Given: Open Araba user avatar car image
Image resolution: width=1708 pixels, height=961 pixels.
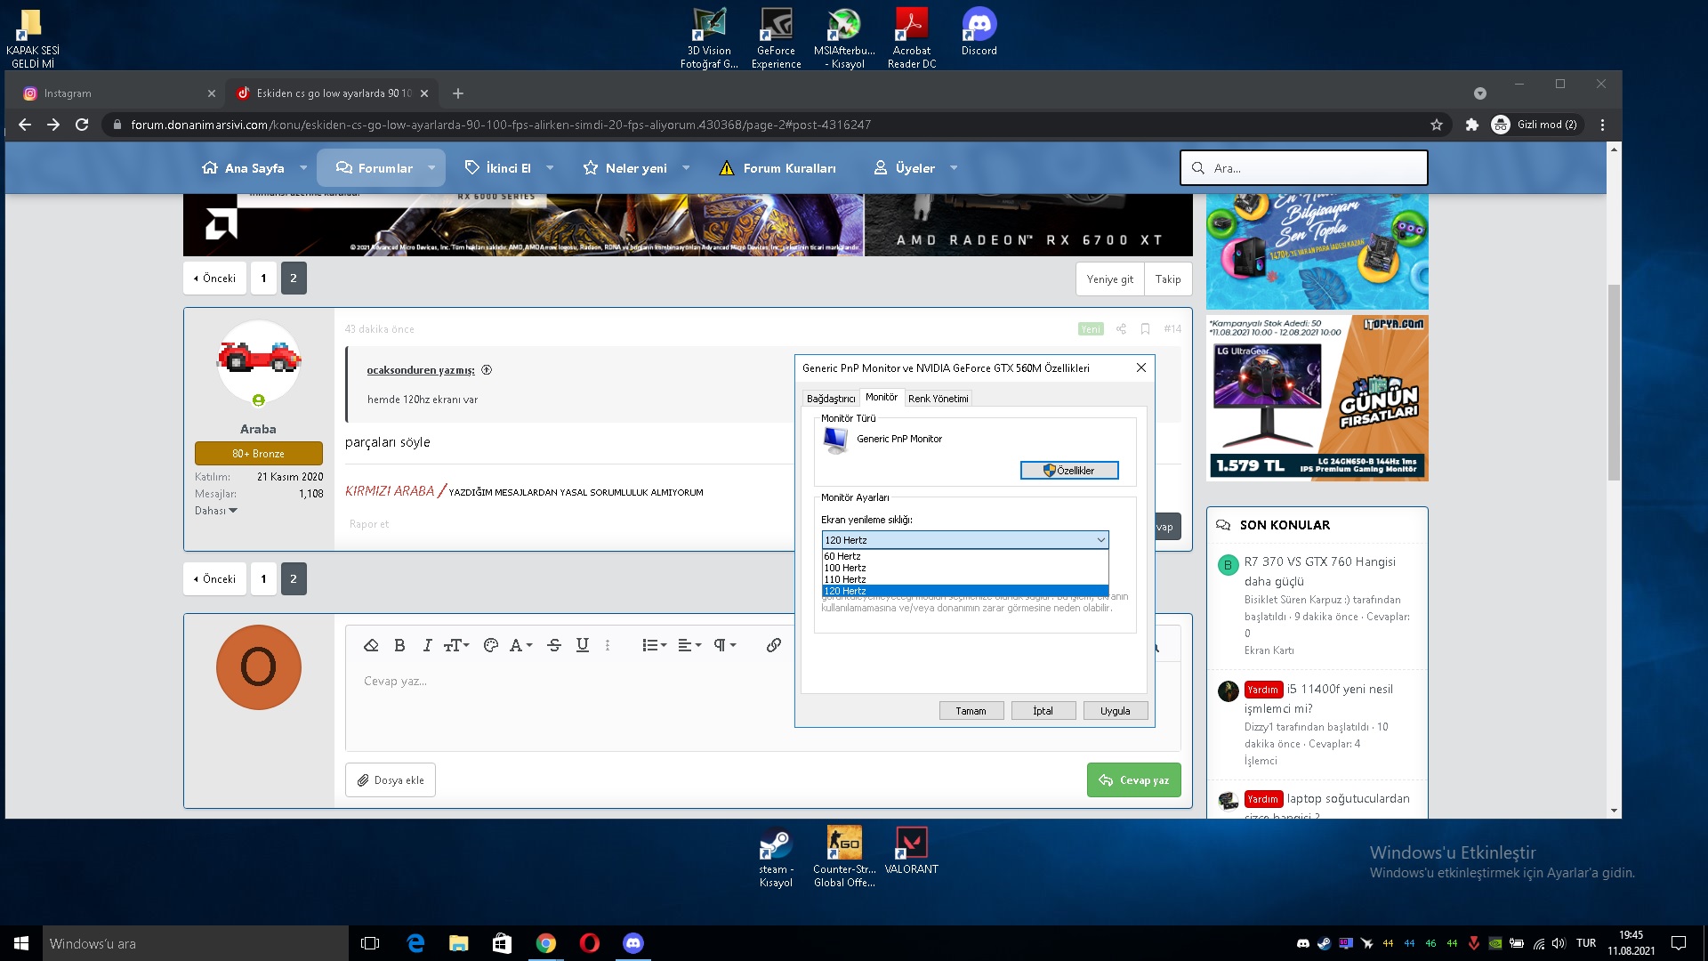Looking at the screenshot, I should 259,359.
